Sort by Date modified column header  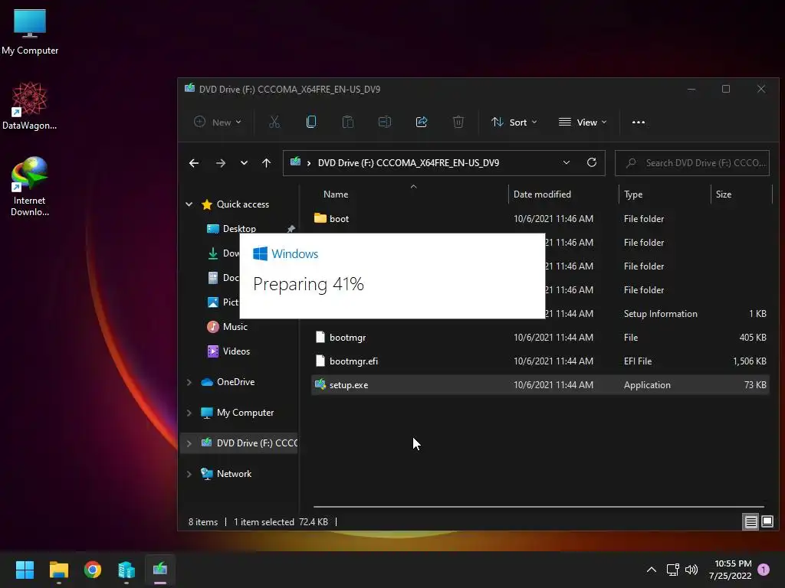542,194
